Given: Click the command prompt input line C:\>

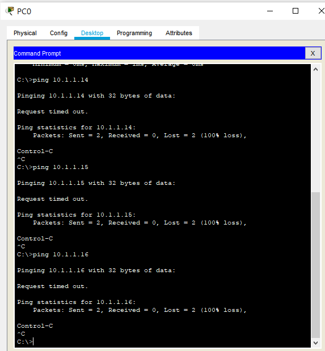Looking at the screenshot, I should coord(25,342).
